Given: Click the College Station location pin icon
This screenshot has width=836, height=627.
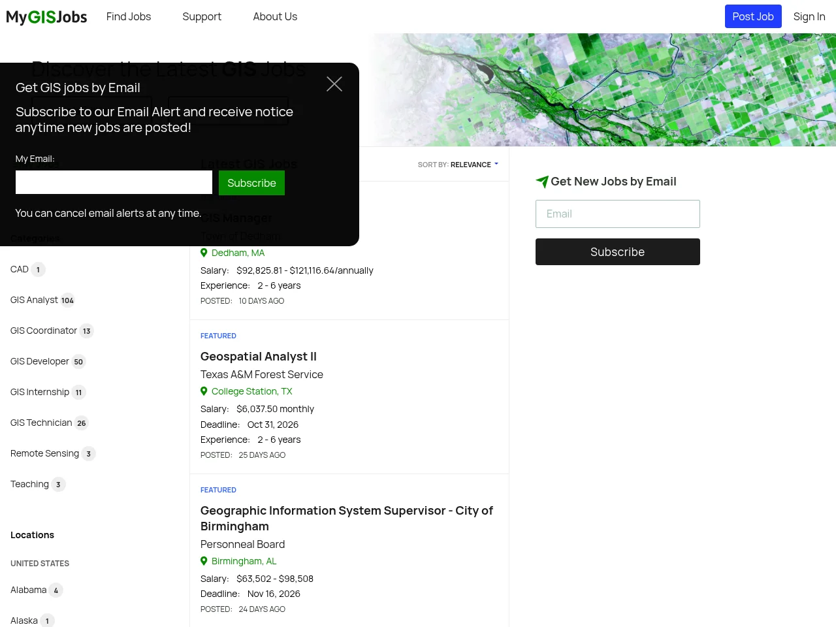Looking at the screenshot, I should click(204, 391).
